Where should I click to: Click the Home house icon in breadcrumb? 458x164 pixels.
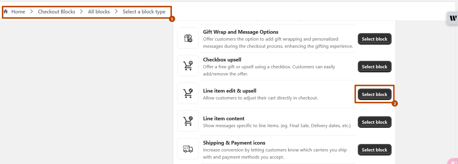tap(5, 11)
